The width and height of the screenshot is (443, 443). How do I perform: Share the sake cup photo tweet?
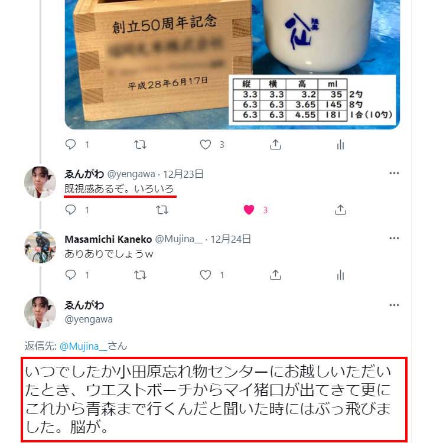click(x=275, y=144)
